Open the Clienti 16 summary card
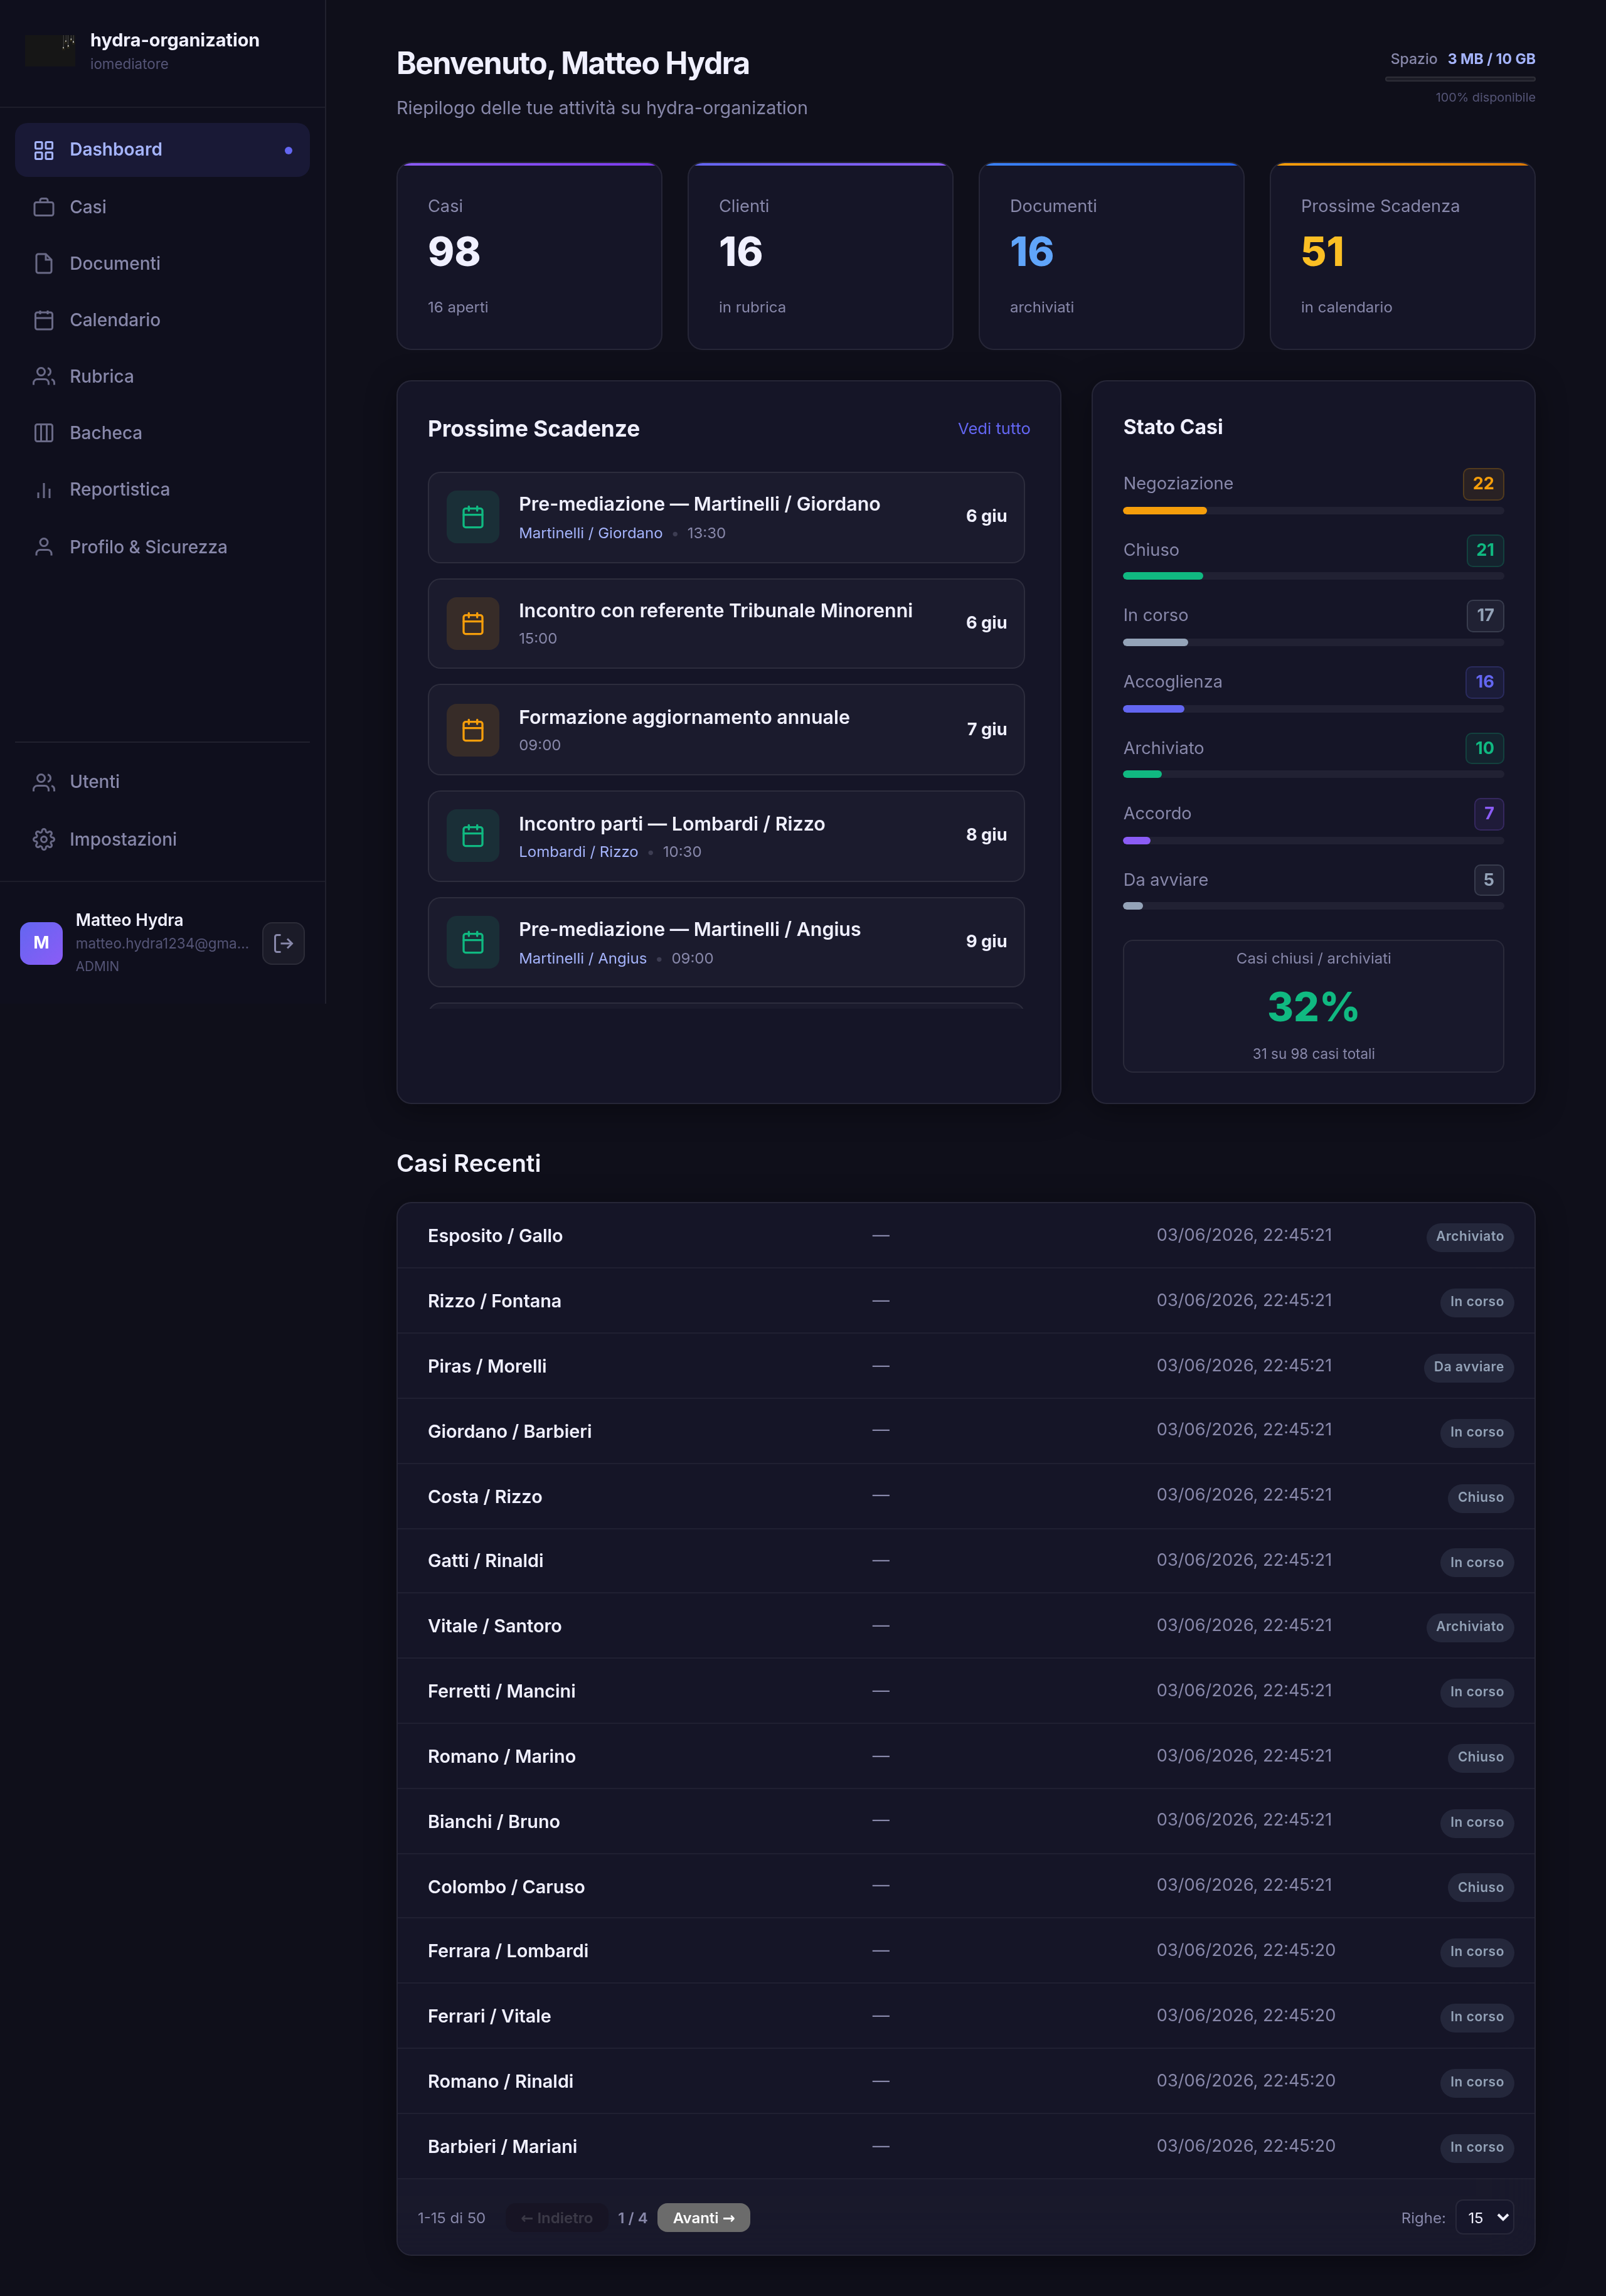Screen dimensions: 1606x2296 (820, 256)
